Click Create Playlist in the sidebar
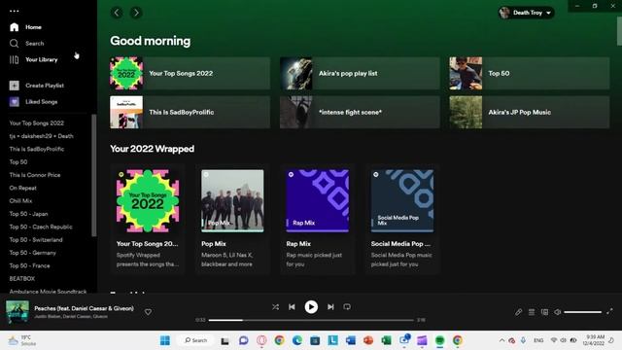622x350 pixels. point(45,86)
